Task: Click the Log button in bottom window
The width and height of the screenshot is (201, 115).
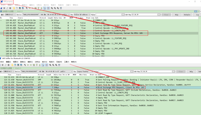Action: 197,71
